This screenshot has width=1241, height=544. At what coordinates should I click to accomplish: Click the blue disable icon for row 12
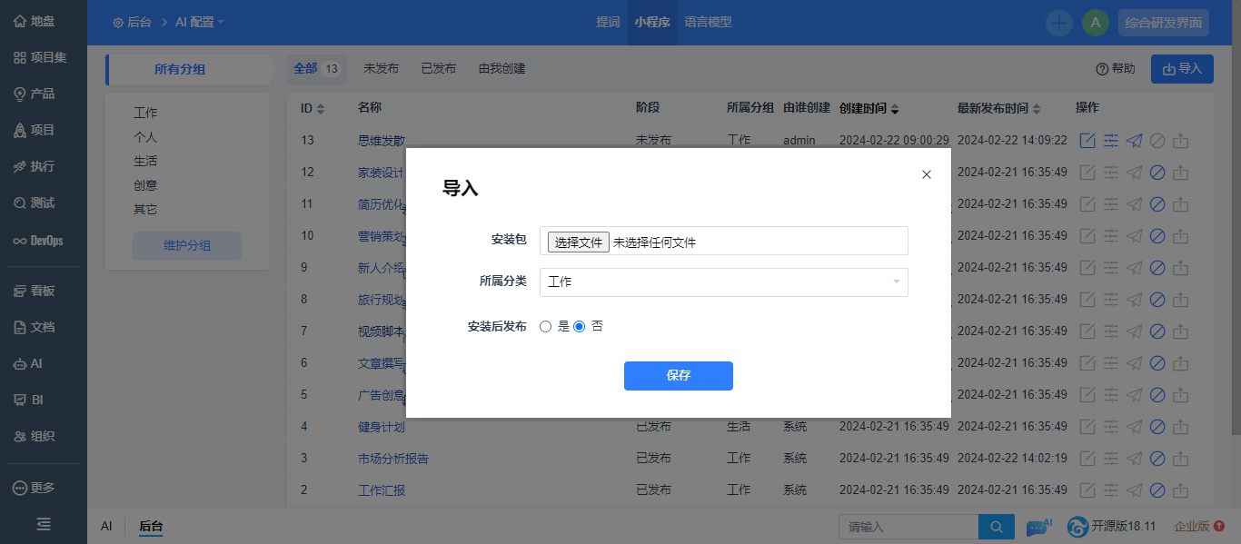[1157, 173]
